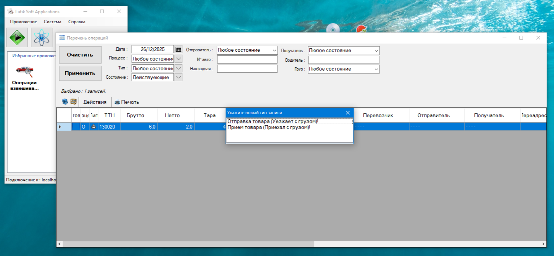Screen dimensions: 554x256
Task: Open the Справка menu
Action: click(x=77, y=22)
